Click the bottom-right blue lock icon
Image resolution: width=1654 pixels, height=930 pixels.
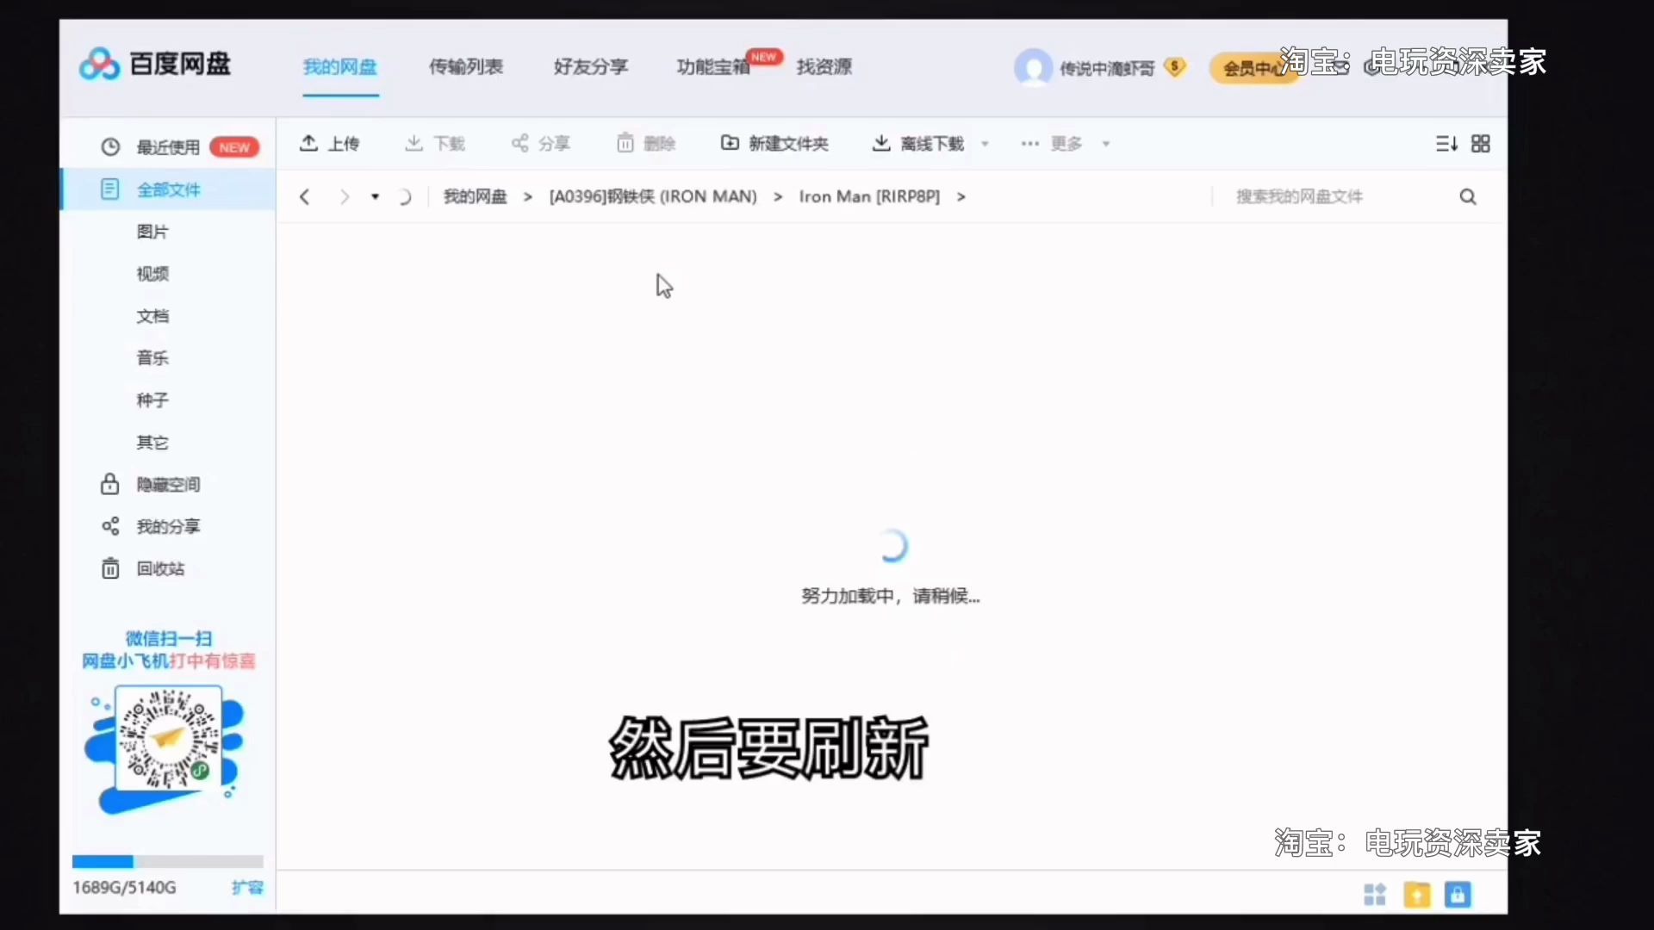coord(1458,895)
